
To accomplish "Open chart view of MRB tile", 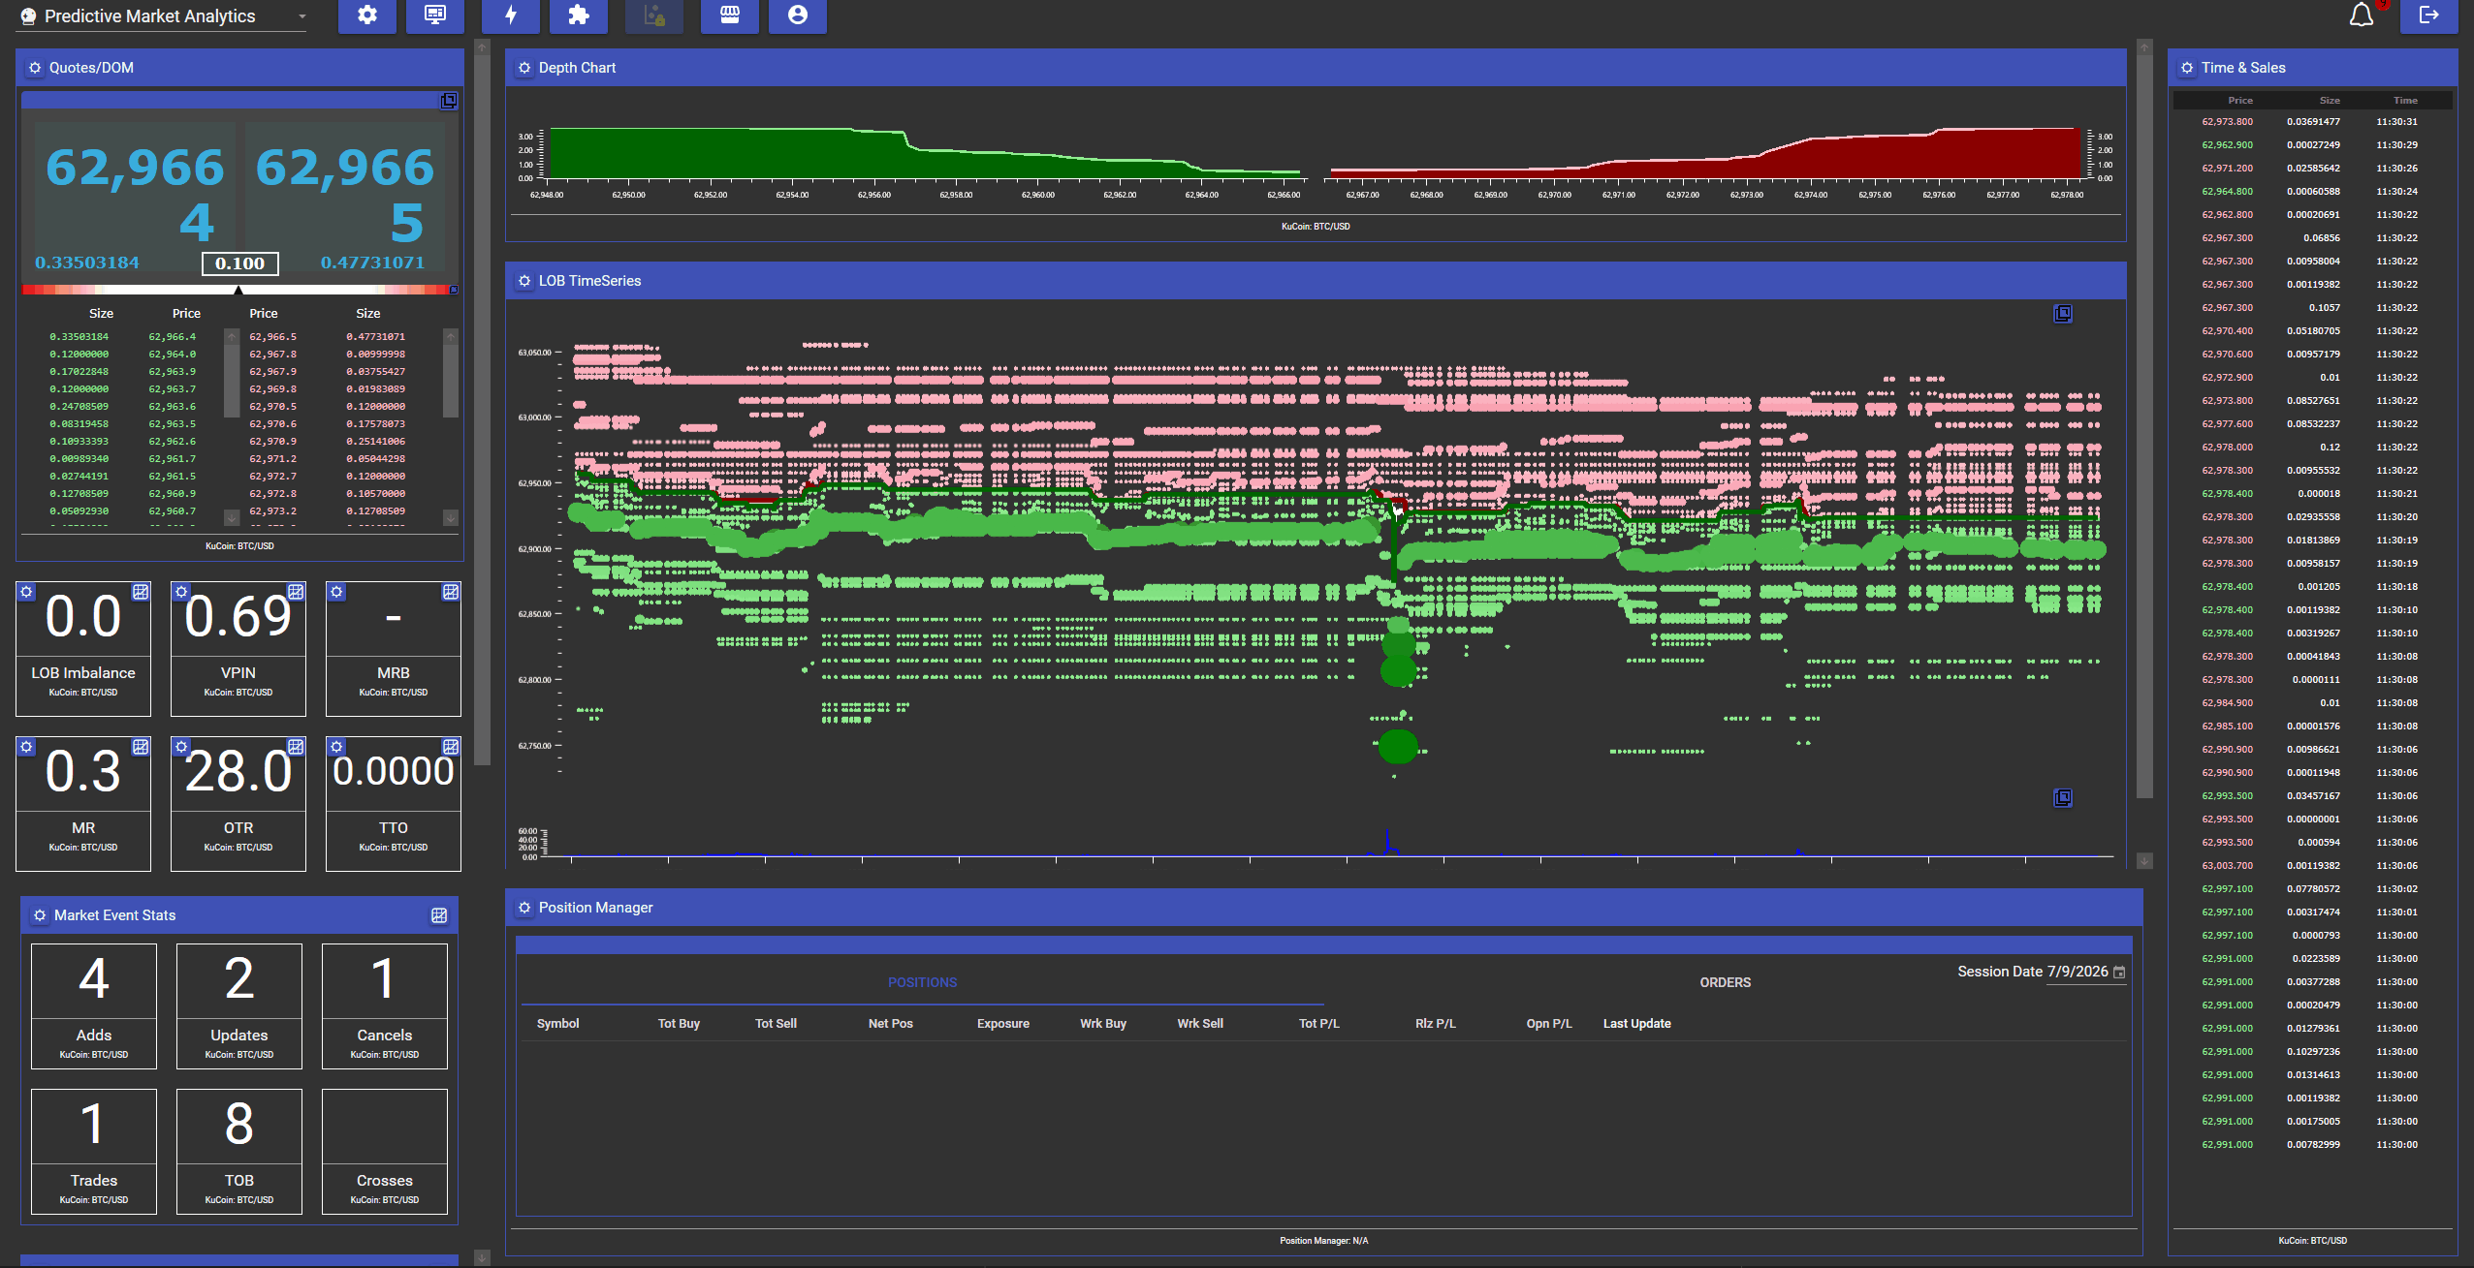I will tap(451, 592).
